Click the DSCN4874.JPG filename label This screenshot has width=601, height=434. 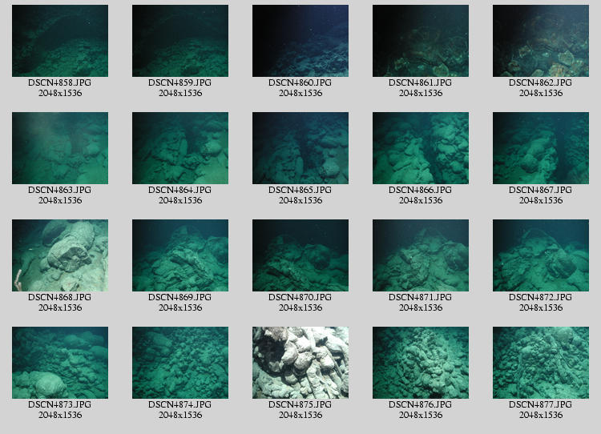[x=180, y=404]
